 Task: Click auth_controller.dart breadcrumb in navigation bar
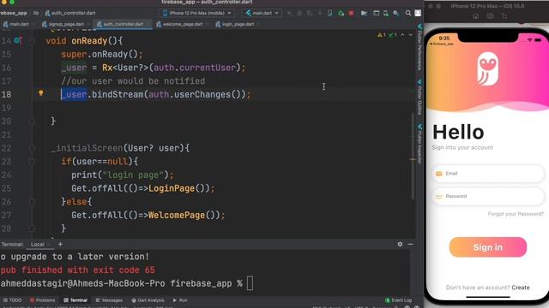point(70,14)
